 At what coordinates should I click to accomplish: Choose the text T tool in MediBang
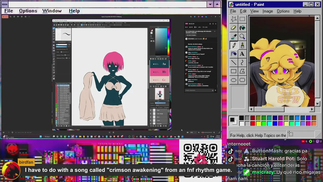tap(54, 67)
